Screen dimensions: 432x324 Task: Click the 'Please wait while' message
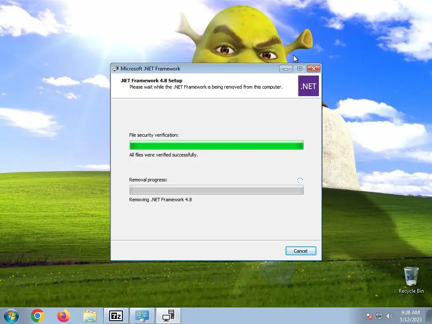[x=206, y=87]
